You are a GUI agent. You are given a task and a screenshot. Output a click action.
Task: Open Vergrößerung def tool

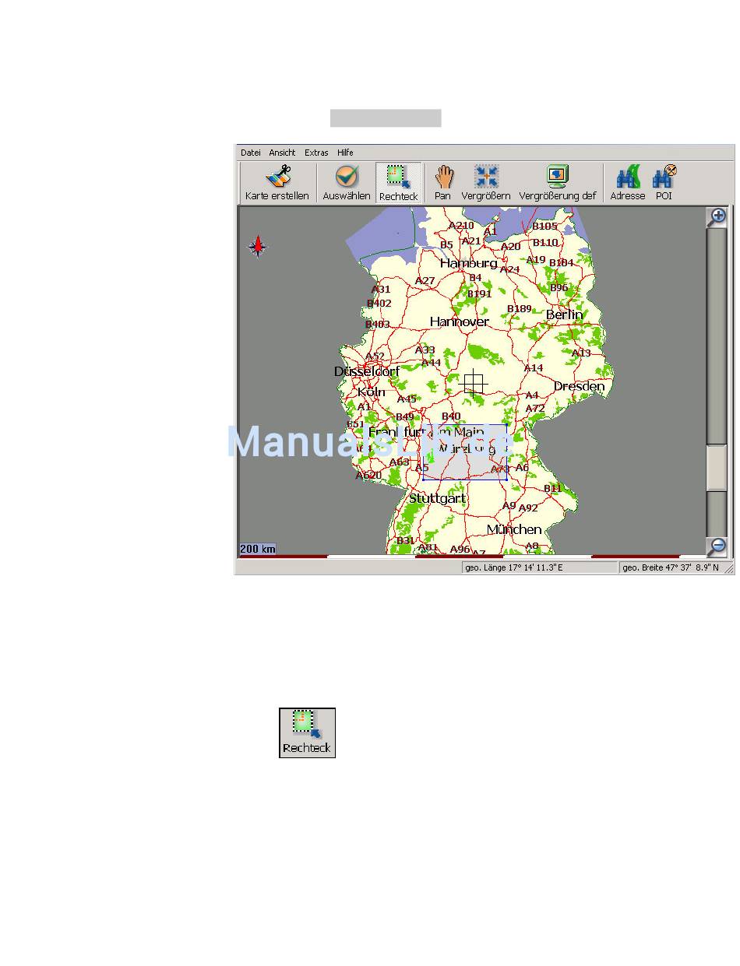tap(557, 183)
